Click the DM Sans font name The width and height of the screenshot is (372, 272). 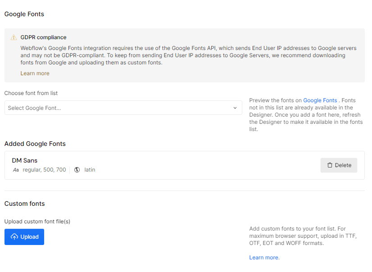click(25, 161)
